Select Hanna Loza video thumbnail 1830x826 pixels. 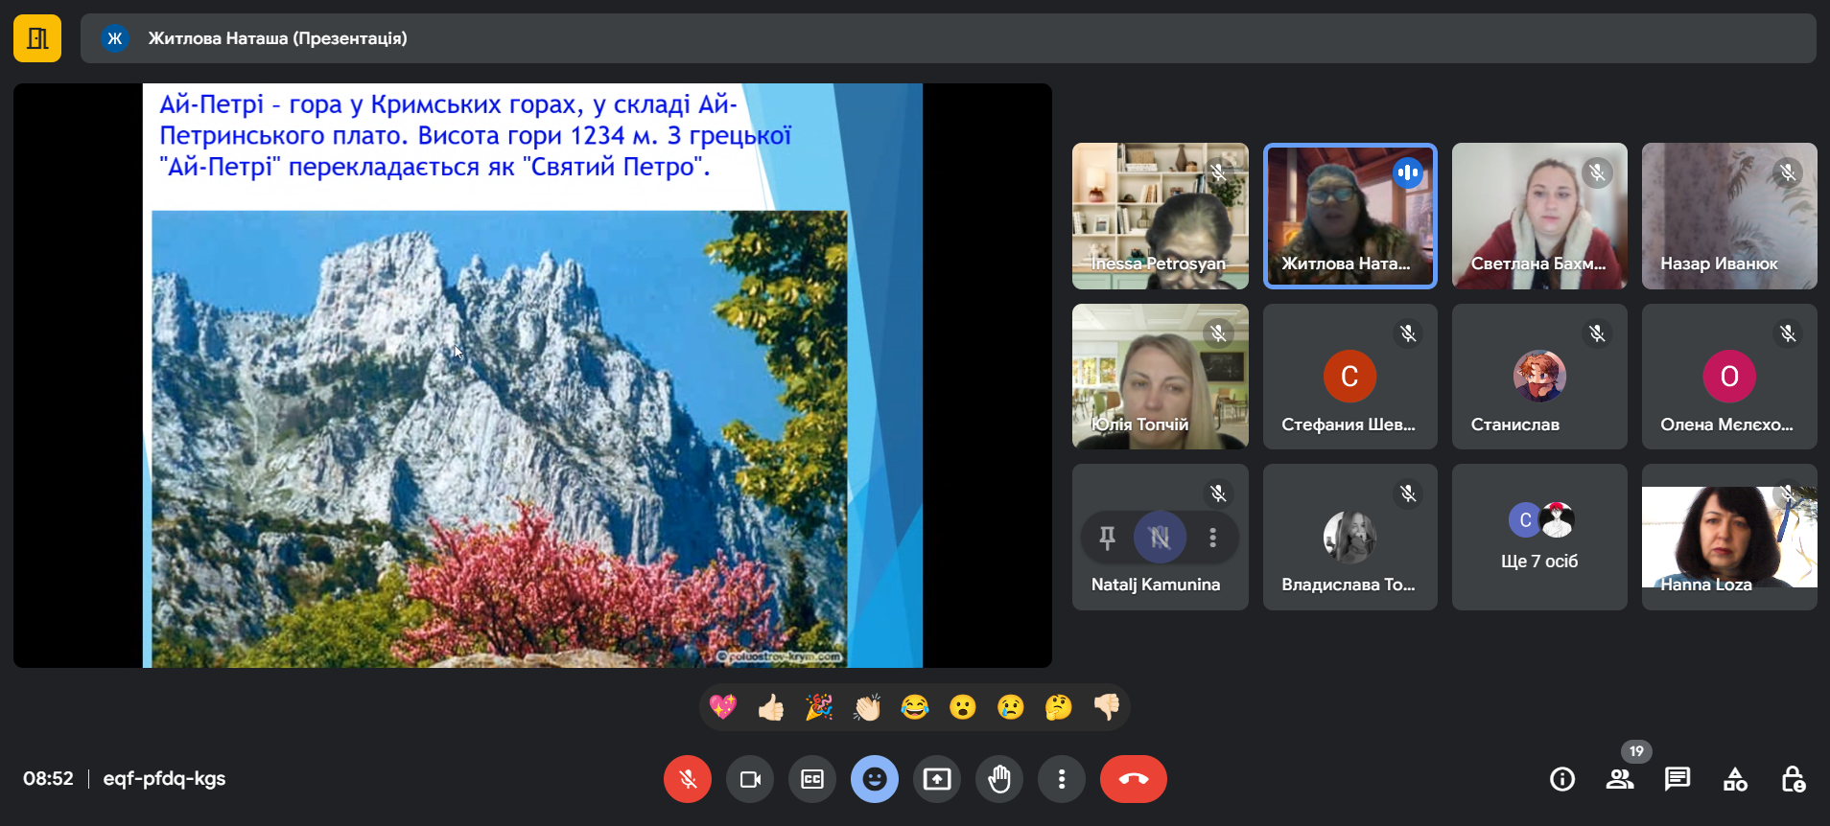pyautogui.click(x=1728, y=537)
